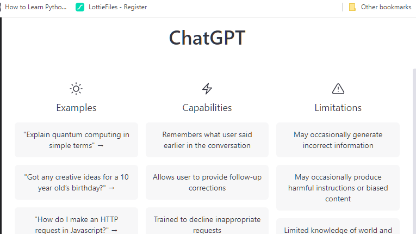416x234 pixels.
Task: Click the "Allows user to provide follow-up corrections" card
Action: [207, 182]
